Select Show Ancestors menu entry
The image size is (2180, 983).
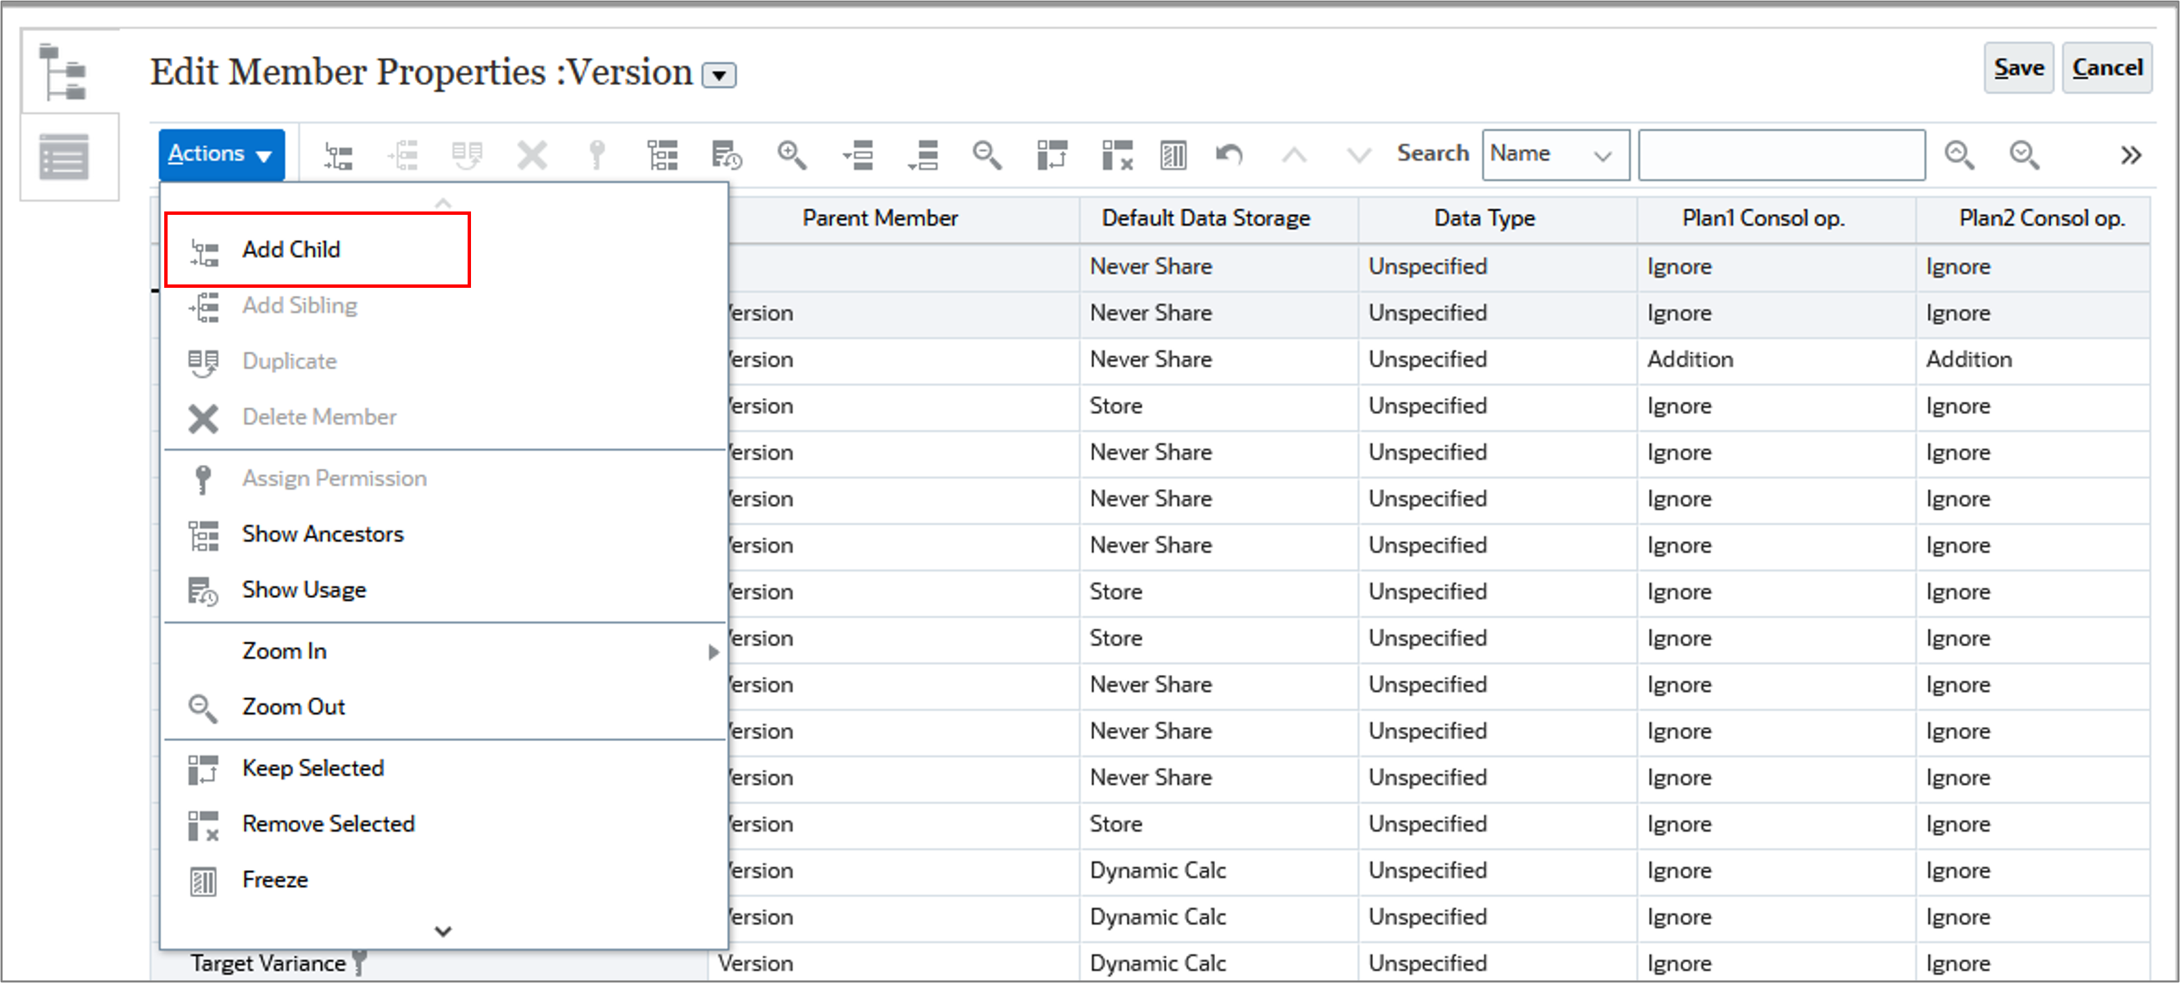(x=322, y=534)
